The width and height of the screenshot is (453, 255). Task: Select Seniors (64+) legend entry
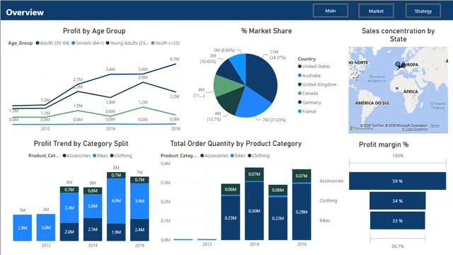(88, 43)
